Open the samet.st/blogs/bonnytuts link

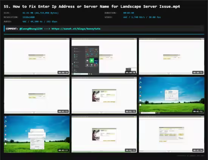click(76, 29)
